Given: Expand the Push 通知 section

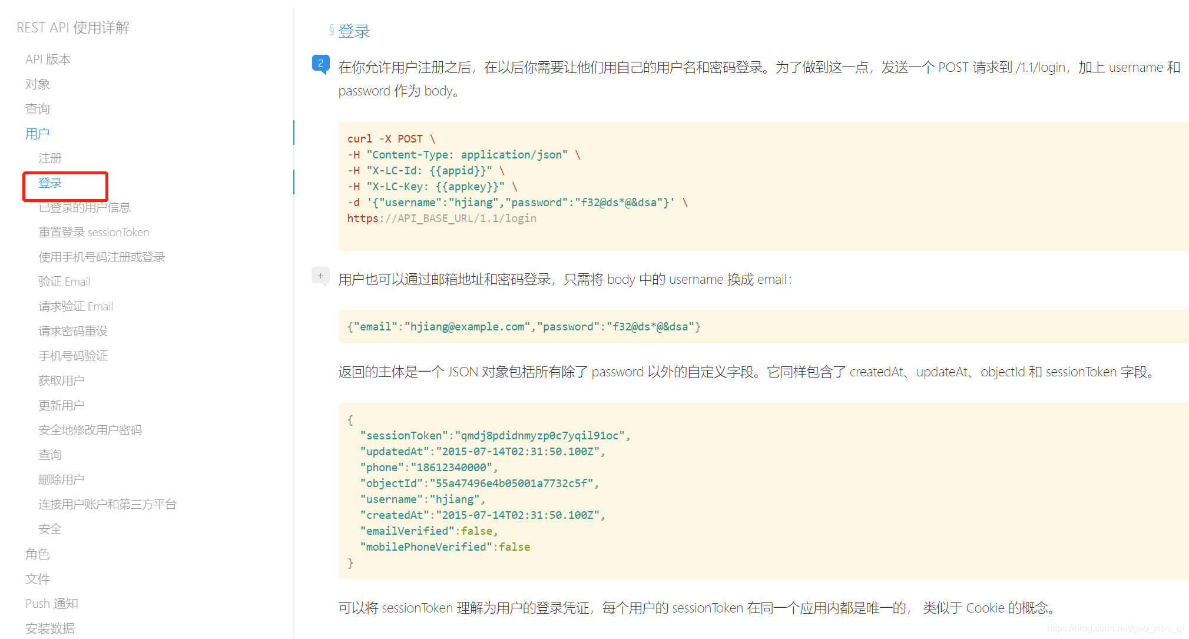Looking at the screenshot, I should click(x=51, y=603).
